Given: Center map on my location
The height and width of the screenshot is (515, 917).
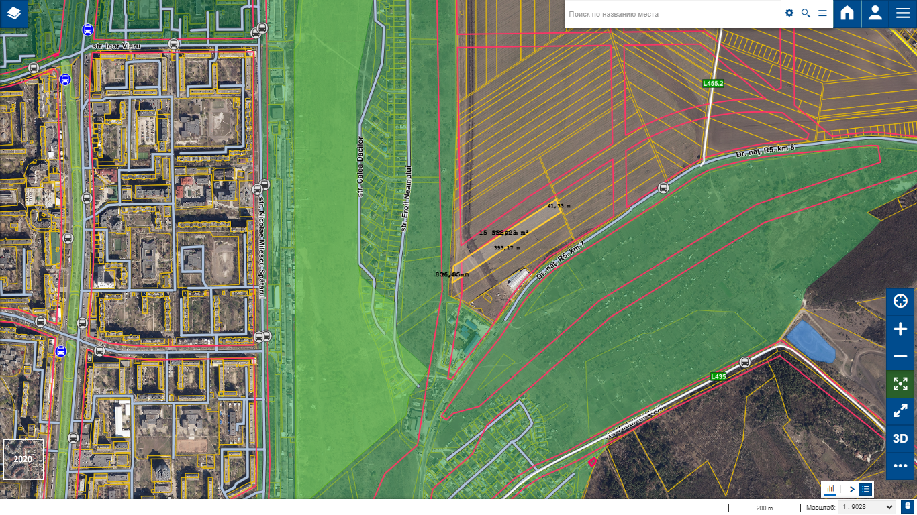Looking at the screenshot, I should click(900, 301).
